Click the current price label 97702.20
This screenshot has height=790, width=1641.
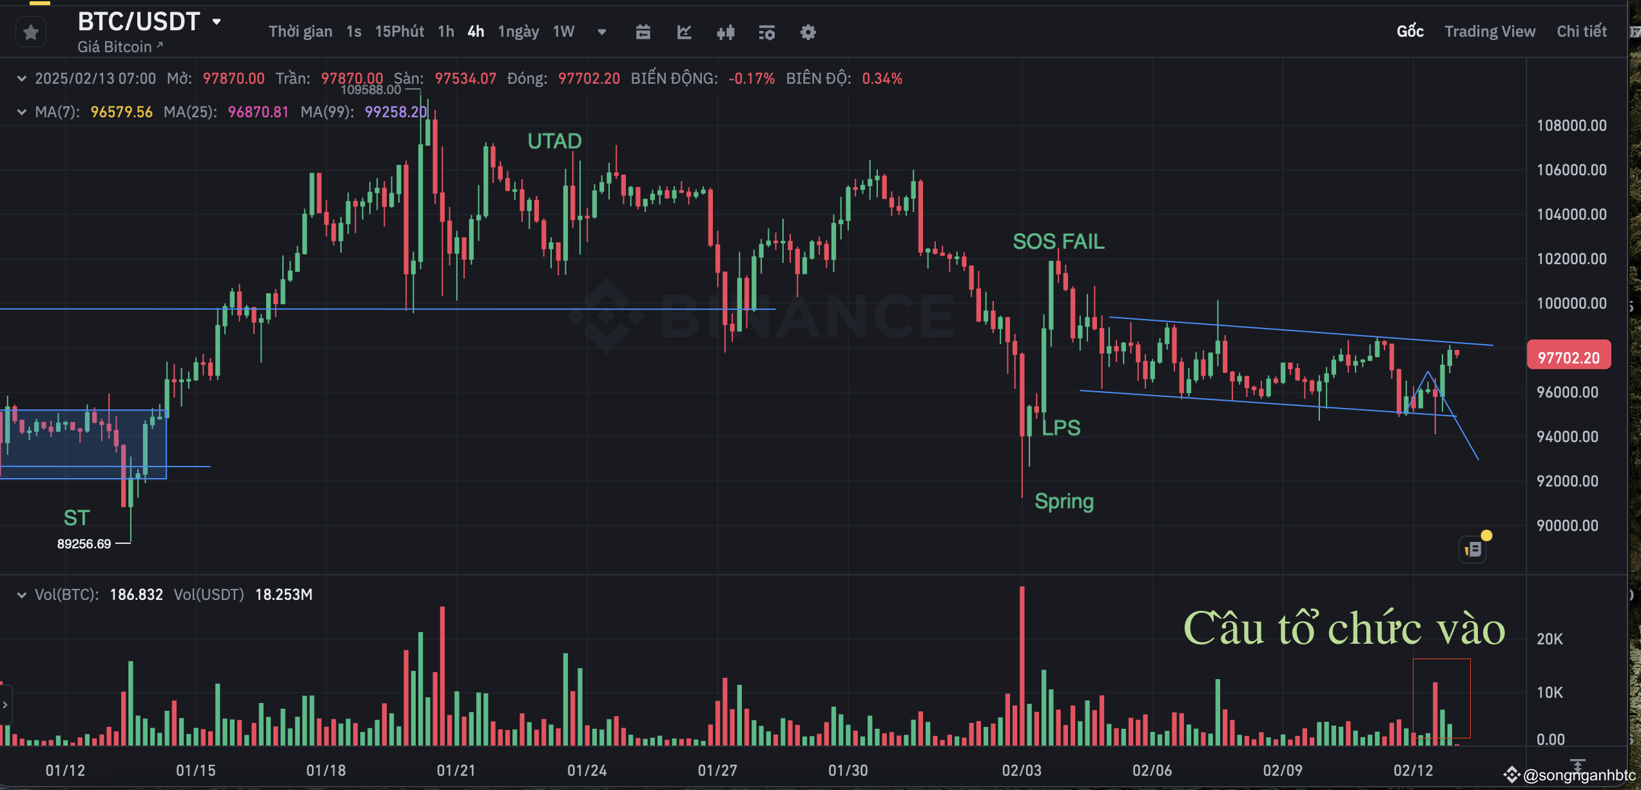1569,354
